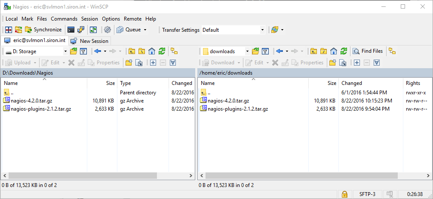Open the Commands menu
This screenshot has height=199, width=433.
point(64,19)
